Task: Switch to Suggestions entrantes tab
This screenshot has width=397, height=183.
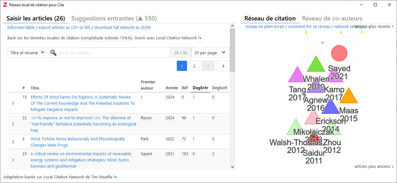Action: 114,19
